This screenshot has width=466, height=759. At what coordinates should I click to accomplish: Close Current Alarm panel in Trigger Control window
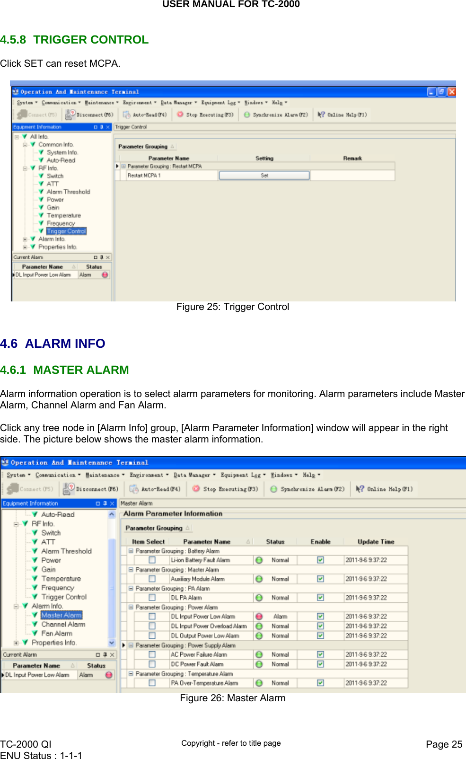(108, 257)
